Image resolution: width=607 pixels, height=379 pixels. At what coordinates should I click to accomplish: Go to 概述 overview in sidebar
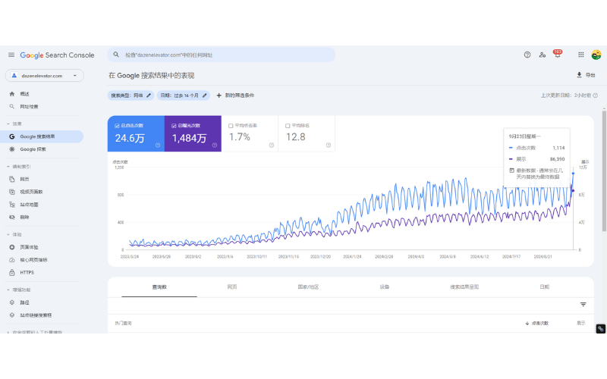[x=24, y=94]
